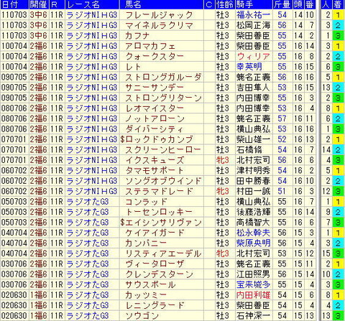
Task: Open horse イクスキューズ
Action: coord(155,160)
